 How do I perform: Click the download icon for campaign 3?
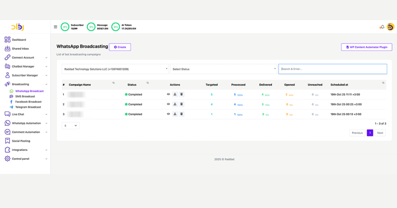[x=175, y=114]
